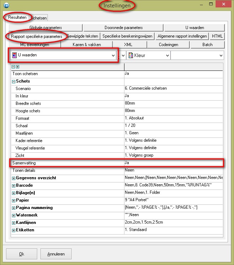Screen dimensions: 234x265
Task: Expand the Gegevens overzicht group
Action: [x=13, y=178]
